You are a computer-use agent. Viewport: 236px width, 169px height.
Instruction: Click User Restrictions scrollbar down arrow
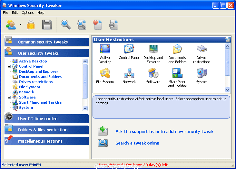pyautogui.click(x=227, y=90)
